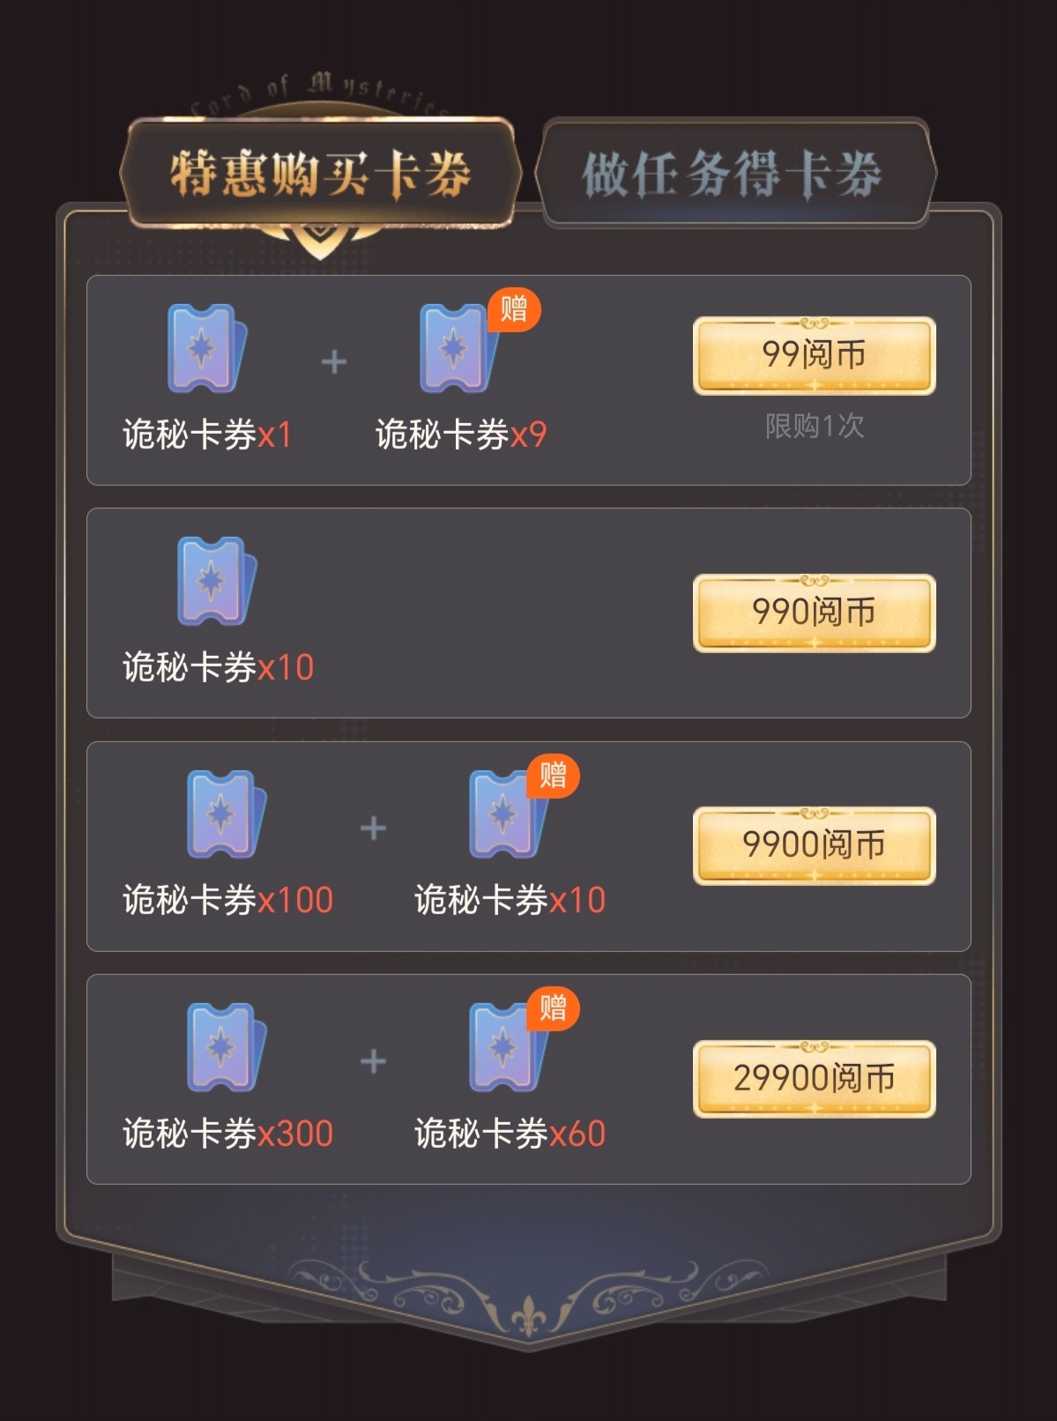Tap the 赠 badge in the 9900阅币 row
This screenshot has height=1421, width=1057.
click(x=553, y=776)
